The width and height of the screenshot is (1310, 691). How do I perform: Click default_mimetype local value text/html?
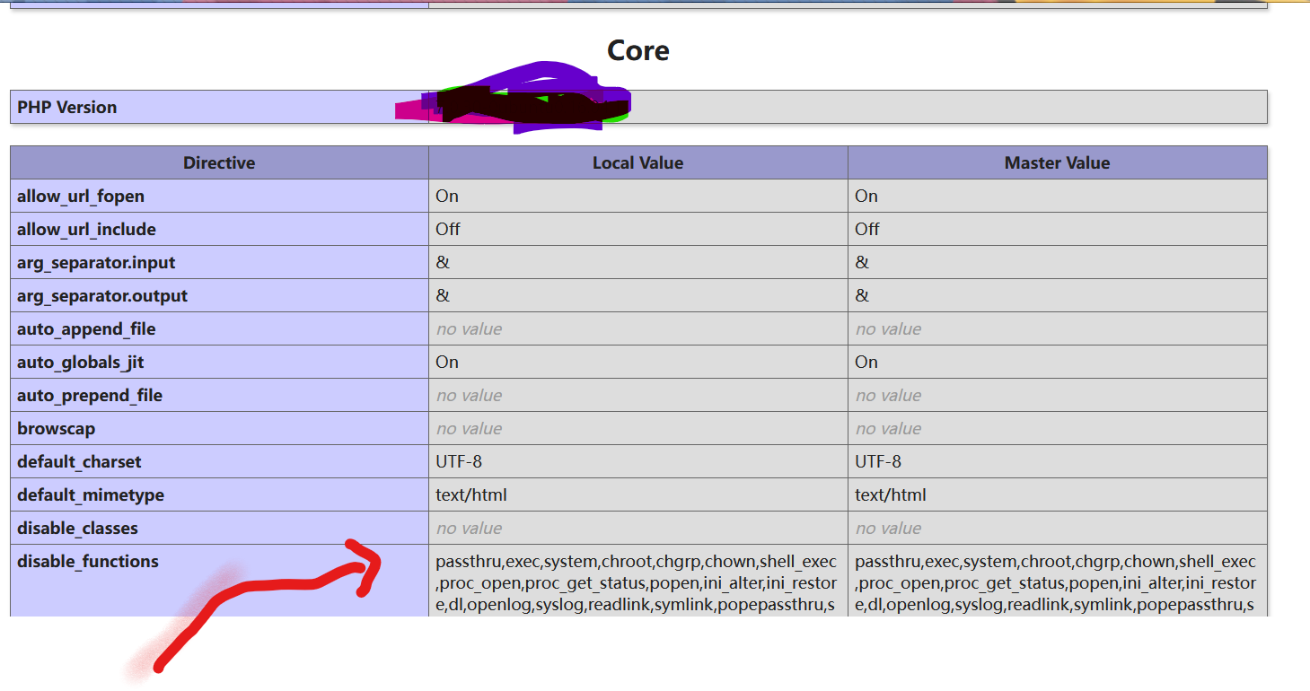(x=471, y=494)
